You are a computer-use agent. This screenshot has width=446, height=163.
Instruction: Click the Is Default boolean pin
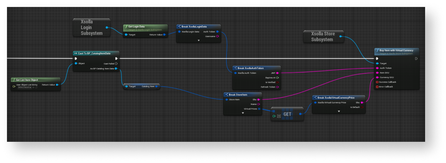(362, 107)
